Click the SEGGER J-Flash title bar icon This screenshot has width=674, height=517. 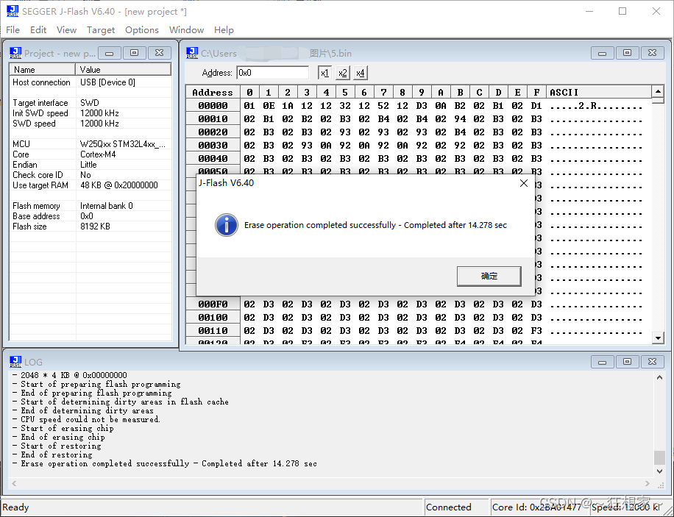pyautogui.click(x=13, y=11)
